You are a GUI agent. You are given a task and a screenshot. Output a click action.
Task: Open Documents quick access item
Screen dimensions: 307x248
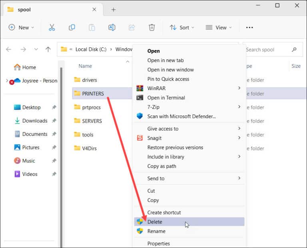[31, 134]
